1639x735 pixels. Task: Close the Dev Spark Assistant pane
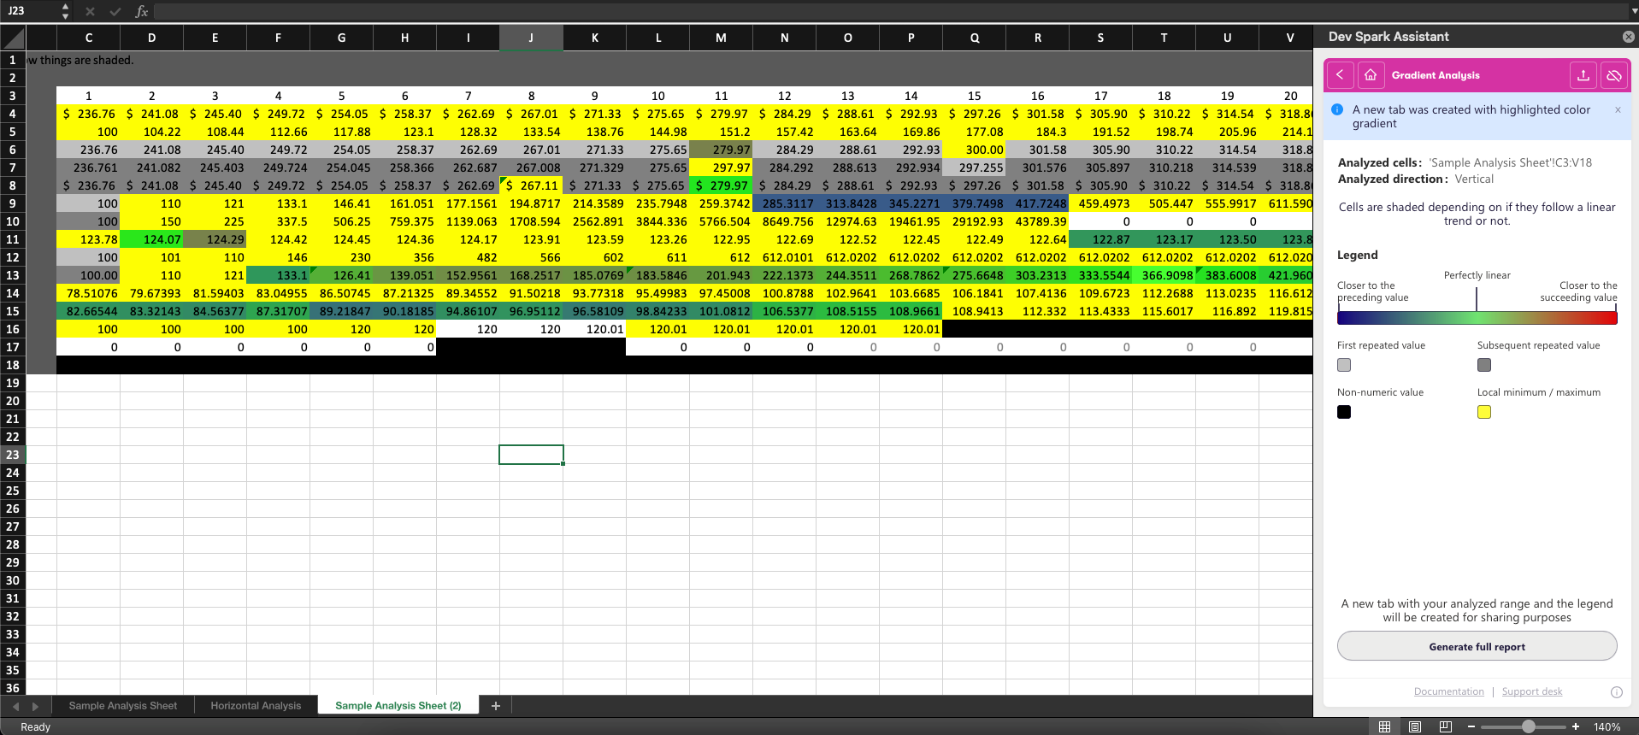[1628, 37]
